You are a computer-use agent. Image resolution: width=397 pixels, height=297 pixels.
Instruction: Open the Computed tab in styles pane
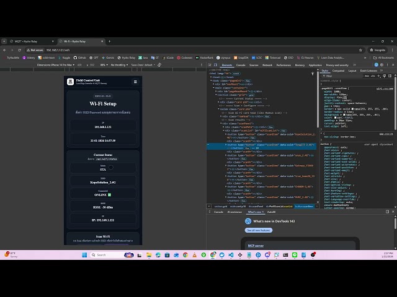coord(339,71)
